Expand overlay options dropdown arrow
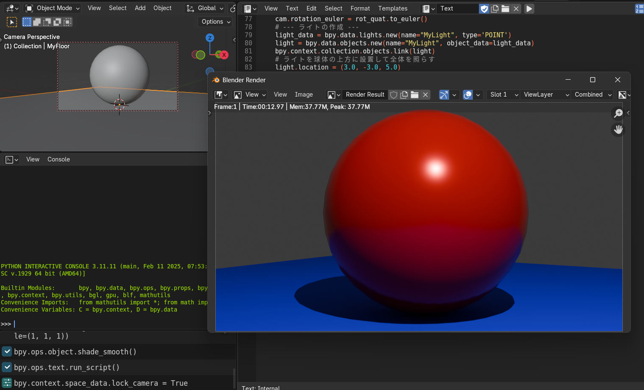Viewport: 644px width, 390px height. click(x=478, y=95)
